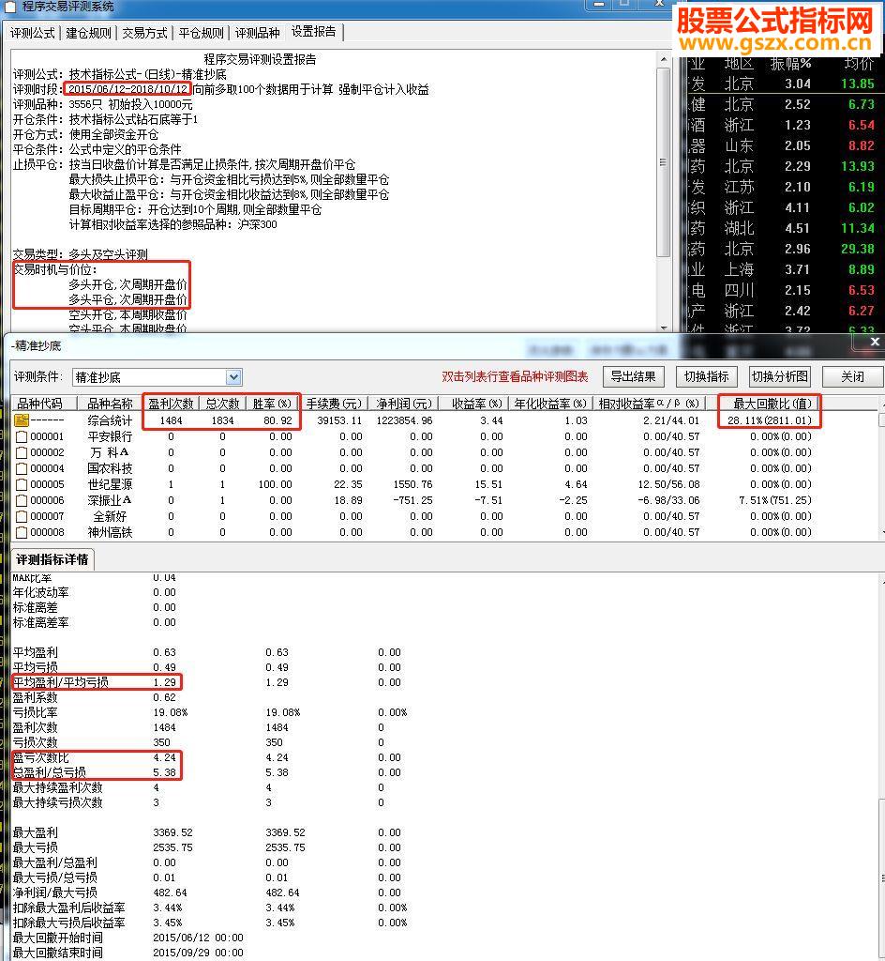Click the 盈亏次数比 metric label

click(41, 757)
